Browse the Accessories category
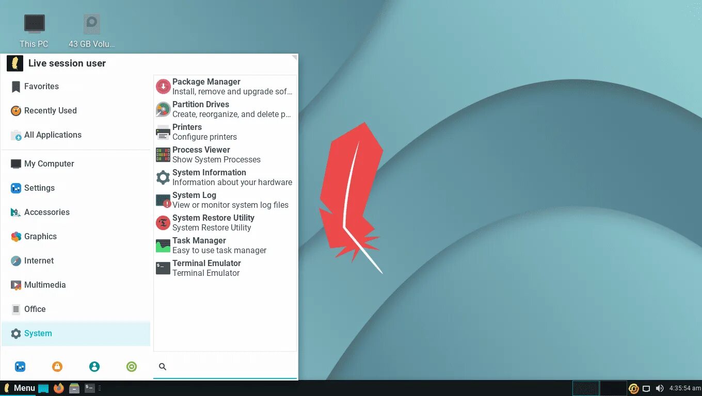This screenshot has width=702, height=396. (76, 212)
